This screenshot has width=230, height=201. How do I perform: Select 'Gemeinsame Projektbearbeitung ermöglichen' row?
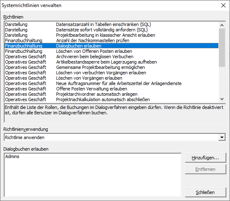(111, 67)
